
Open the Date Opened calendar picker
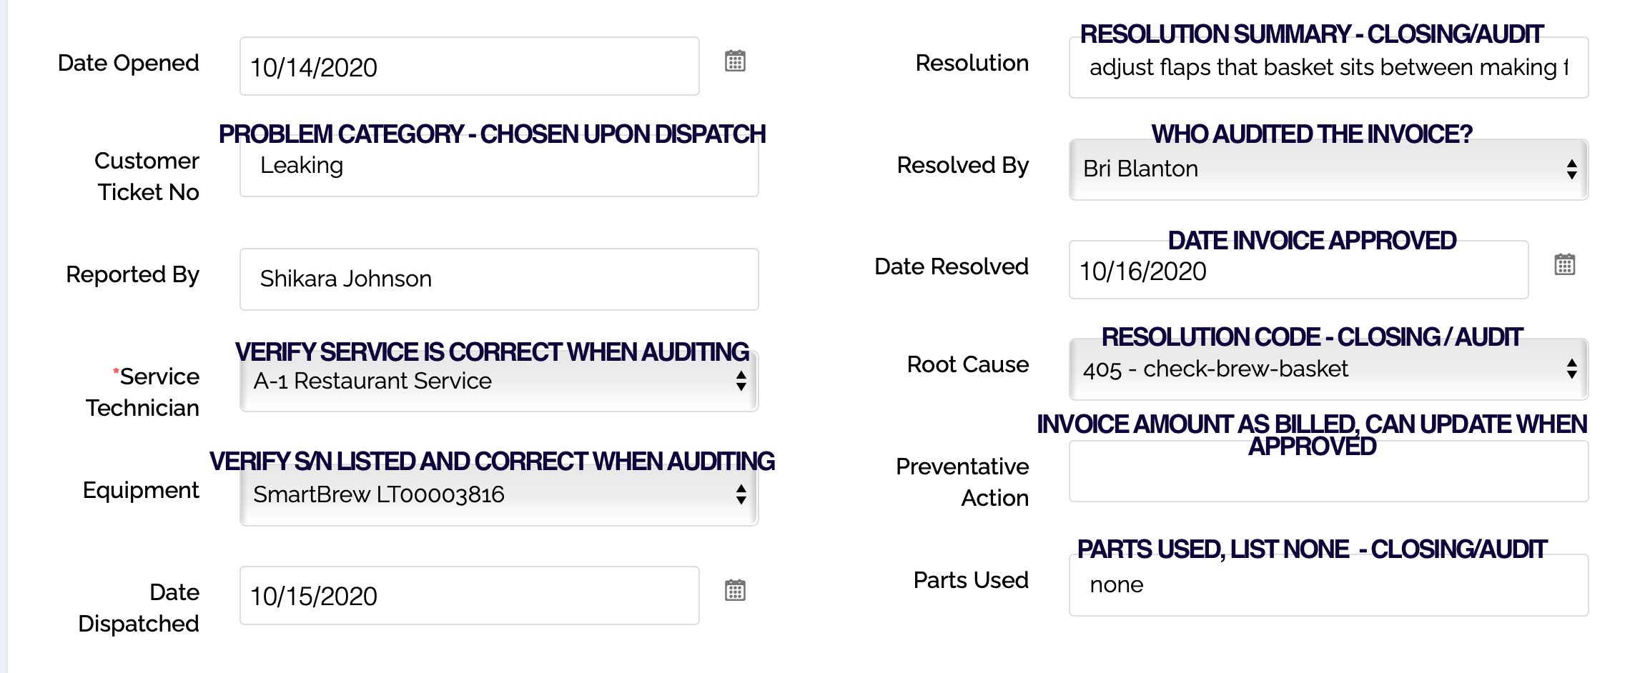pyautogui.click(x=735, y=61)
